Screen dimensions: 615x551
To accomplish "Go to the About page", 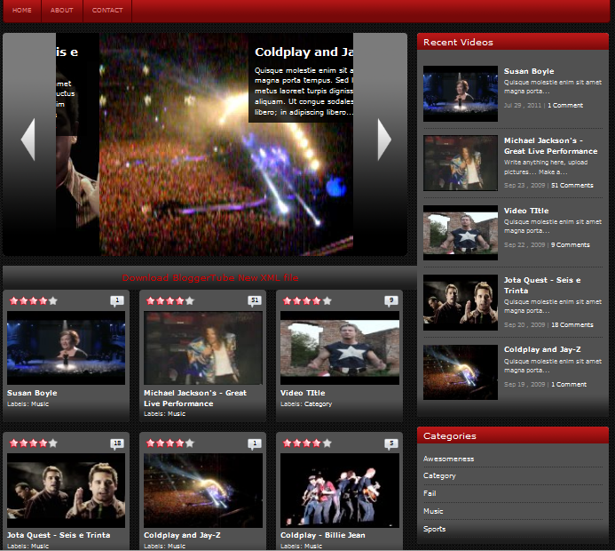I will (62, 10).
